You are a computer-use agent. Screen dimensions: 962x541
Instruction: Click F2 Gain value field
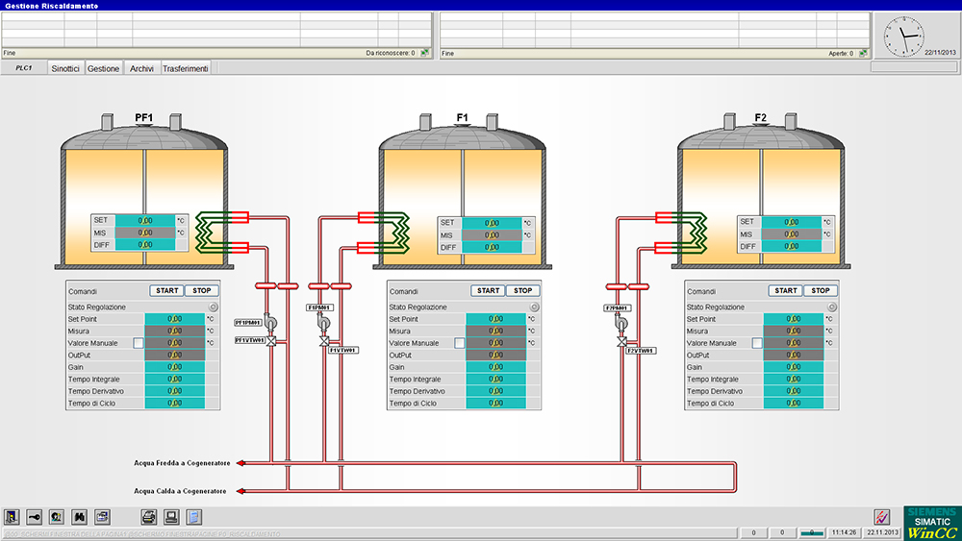click(x=794, y=367)
